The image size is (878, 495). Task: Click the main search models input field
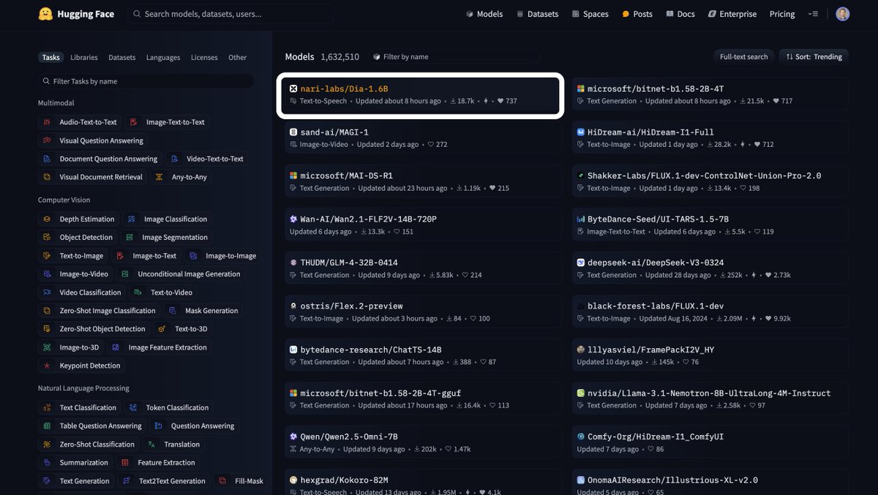(230, 14)
